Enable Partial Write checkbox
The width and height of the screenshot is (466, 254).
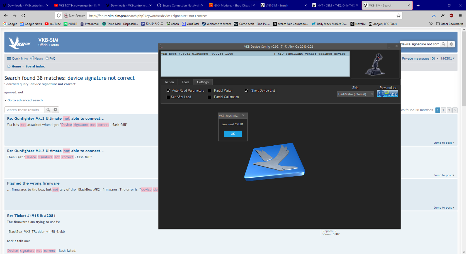tap(210, 91)
